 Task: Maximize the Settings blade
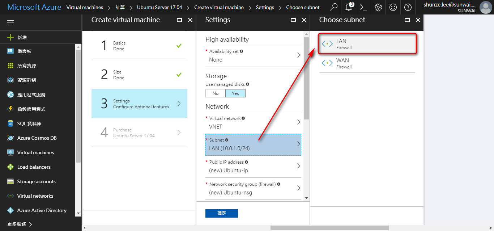[x=293, y=20]
